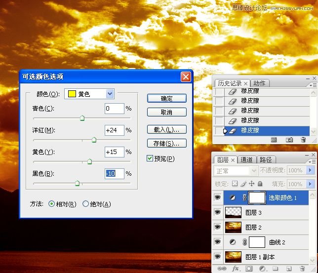Click the 存储(S)... save button
This screenshot has height=273, width=318.
click(x=167, y=143)
